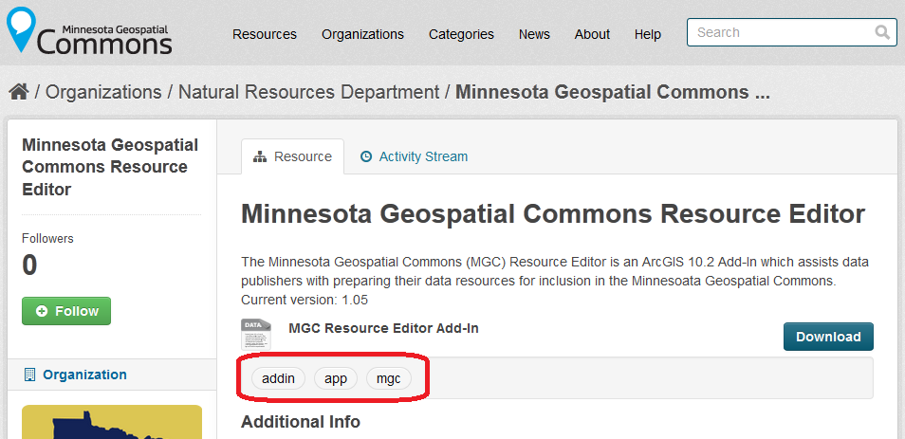Go to Categories in top navigation
The height and width of the screenshot is (439, 905).
pos(461,35)
